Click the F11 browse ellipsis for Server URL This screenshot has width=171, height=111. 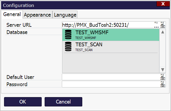156,25
